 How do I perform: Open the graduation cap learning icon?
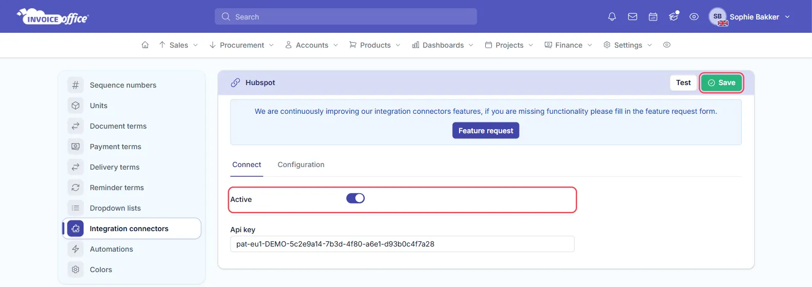coord(674,17)
